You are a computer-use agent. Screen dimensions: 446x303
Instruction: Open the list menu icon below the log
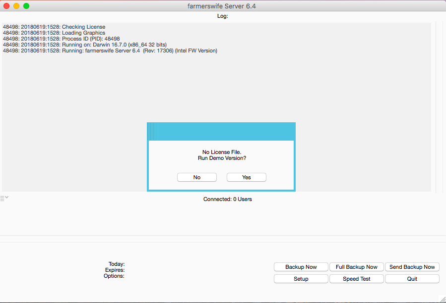coord(4,198)
